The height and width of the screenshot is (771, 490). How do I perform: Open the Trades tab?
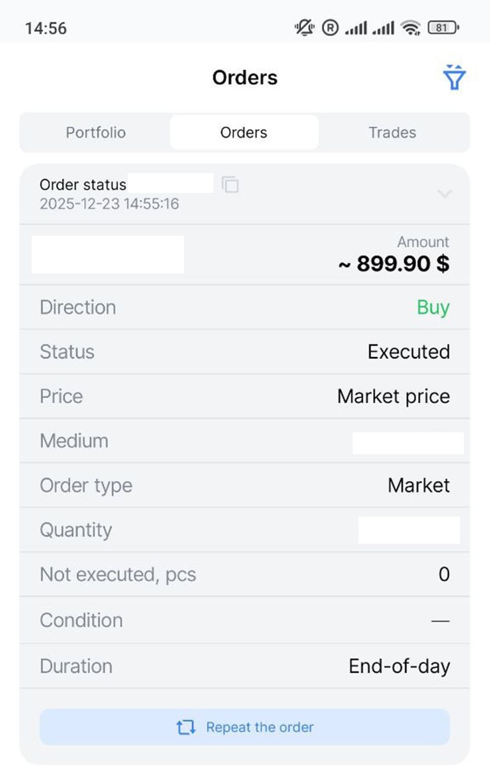pyautogui.click(x=392, y=133)
